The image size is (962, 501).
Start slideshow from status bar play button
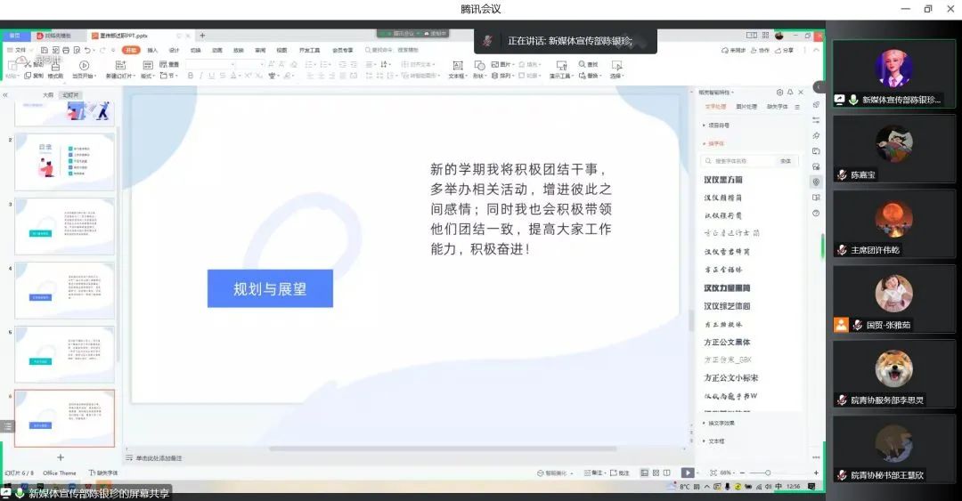tap(687, 473)
